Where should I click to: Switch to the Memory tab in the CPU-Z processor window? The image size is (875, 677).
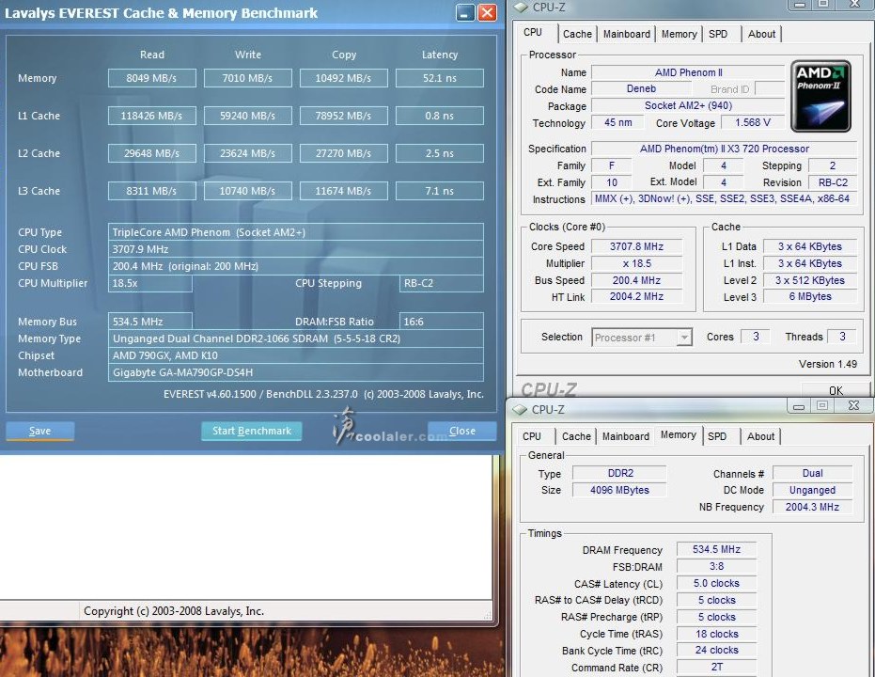pos(679,34)
